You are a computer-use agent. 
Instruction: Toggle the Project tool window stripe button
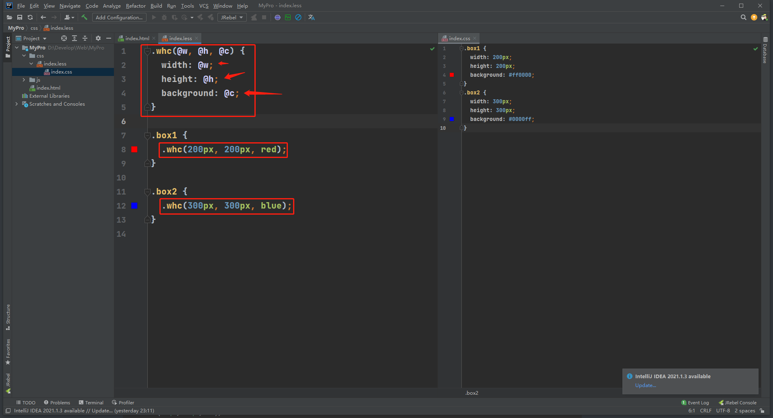click(8, 47)
